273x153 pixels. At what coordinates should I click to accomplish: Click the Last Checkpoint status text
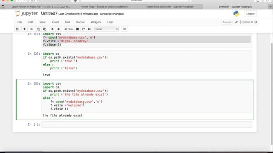(x=78, y=14)
